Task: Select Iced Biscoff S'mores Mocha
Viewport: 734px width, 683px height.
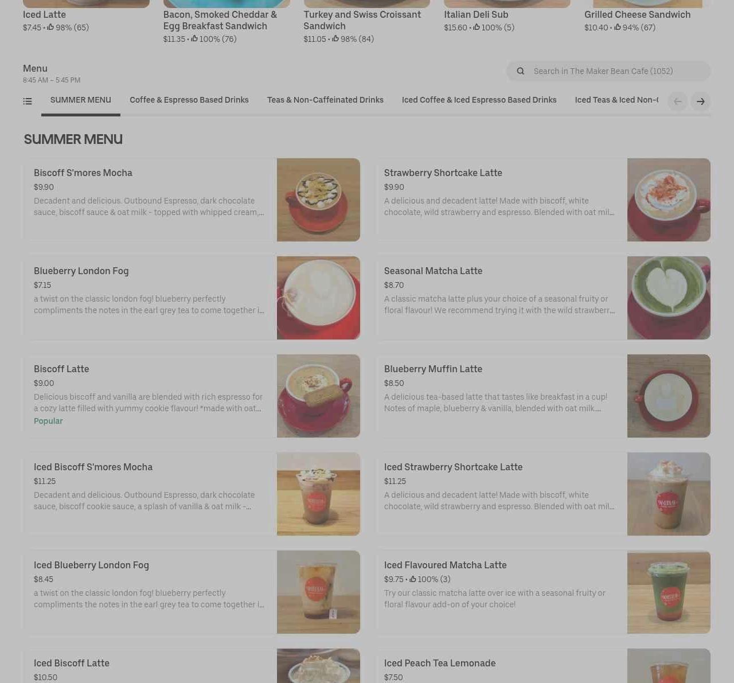Action: click(x=192, y=494)
